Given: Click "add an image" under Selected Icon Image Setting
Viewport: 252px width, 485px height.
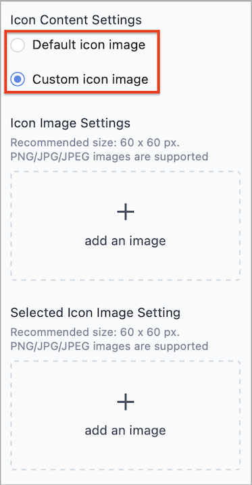Looking at the screenshot, I should (125, 430).
